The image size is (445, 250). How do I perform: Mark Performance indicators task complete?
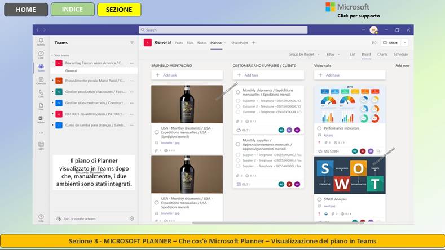[x=319, y=128]
